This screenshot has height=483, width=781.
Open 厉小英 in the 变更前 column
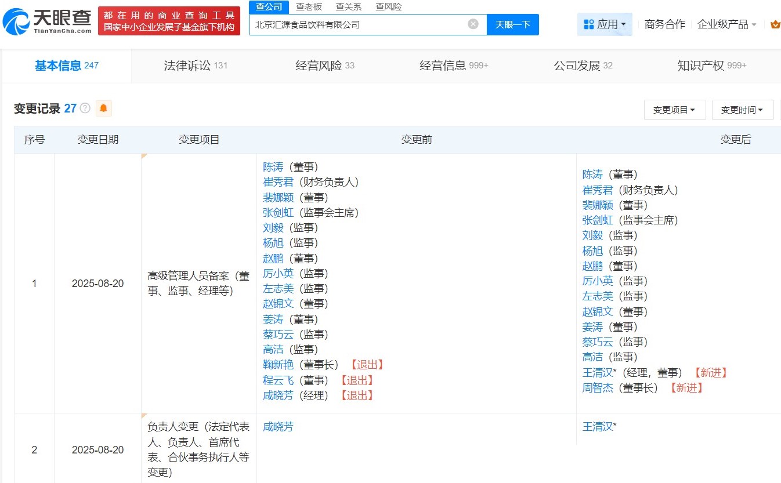click(278, 273)
